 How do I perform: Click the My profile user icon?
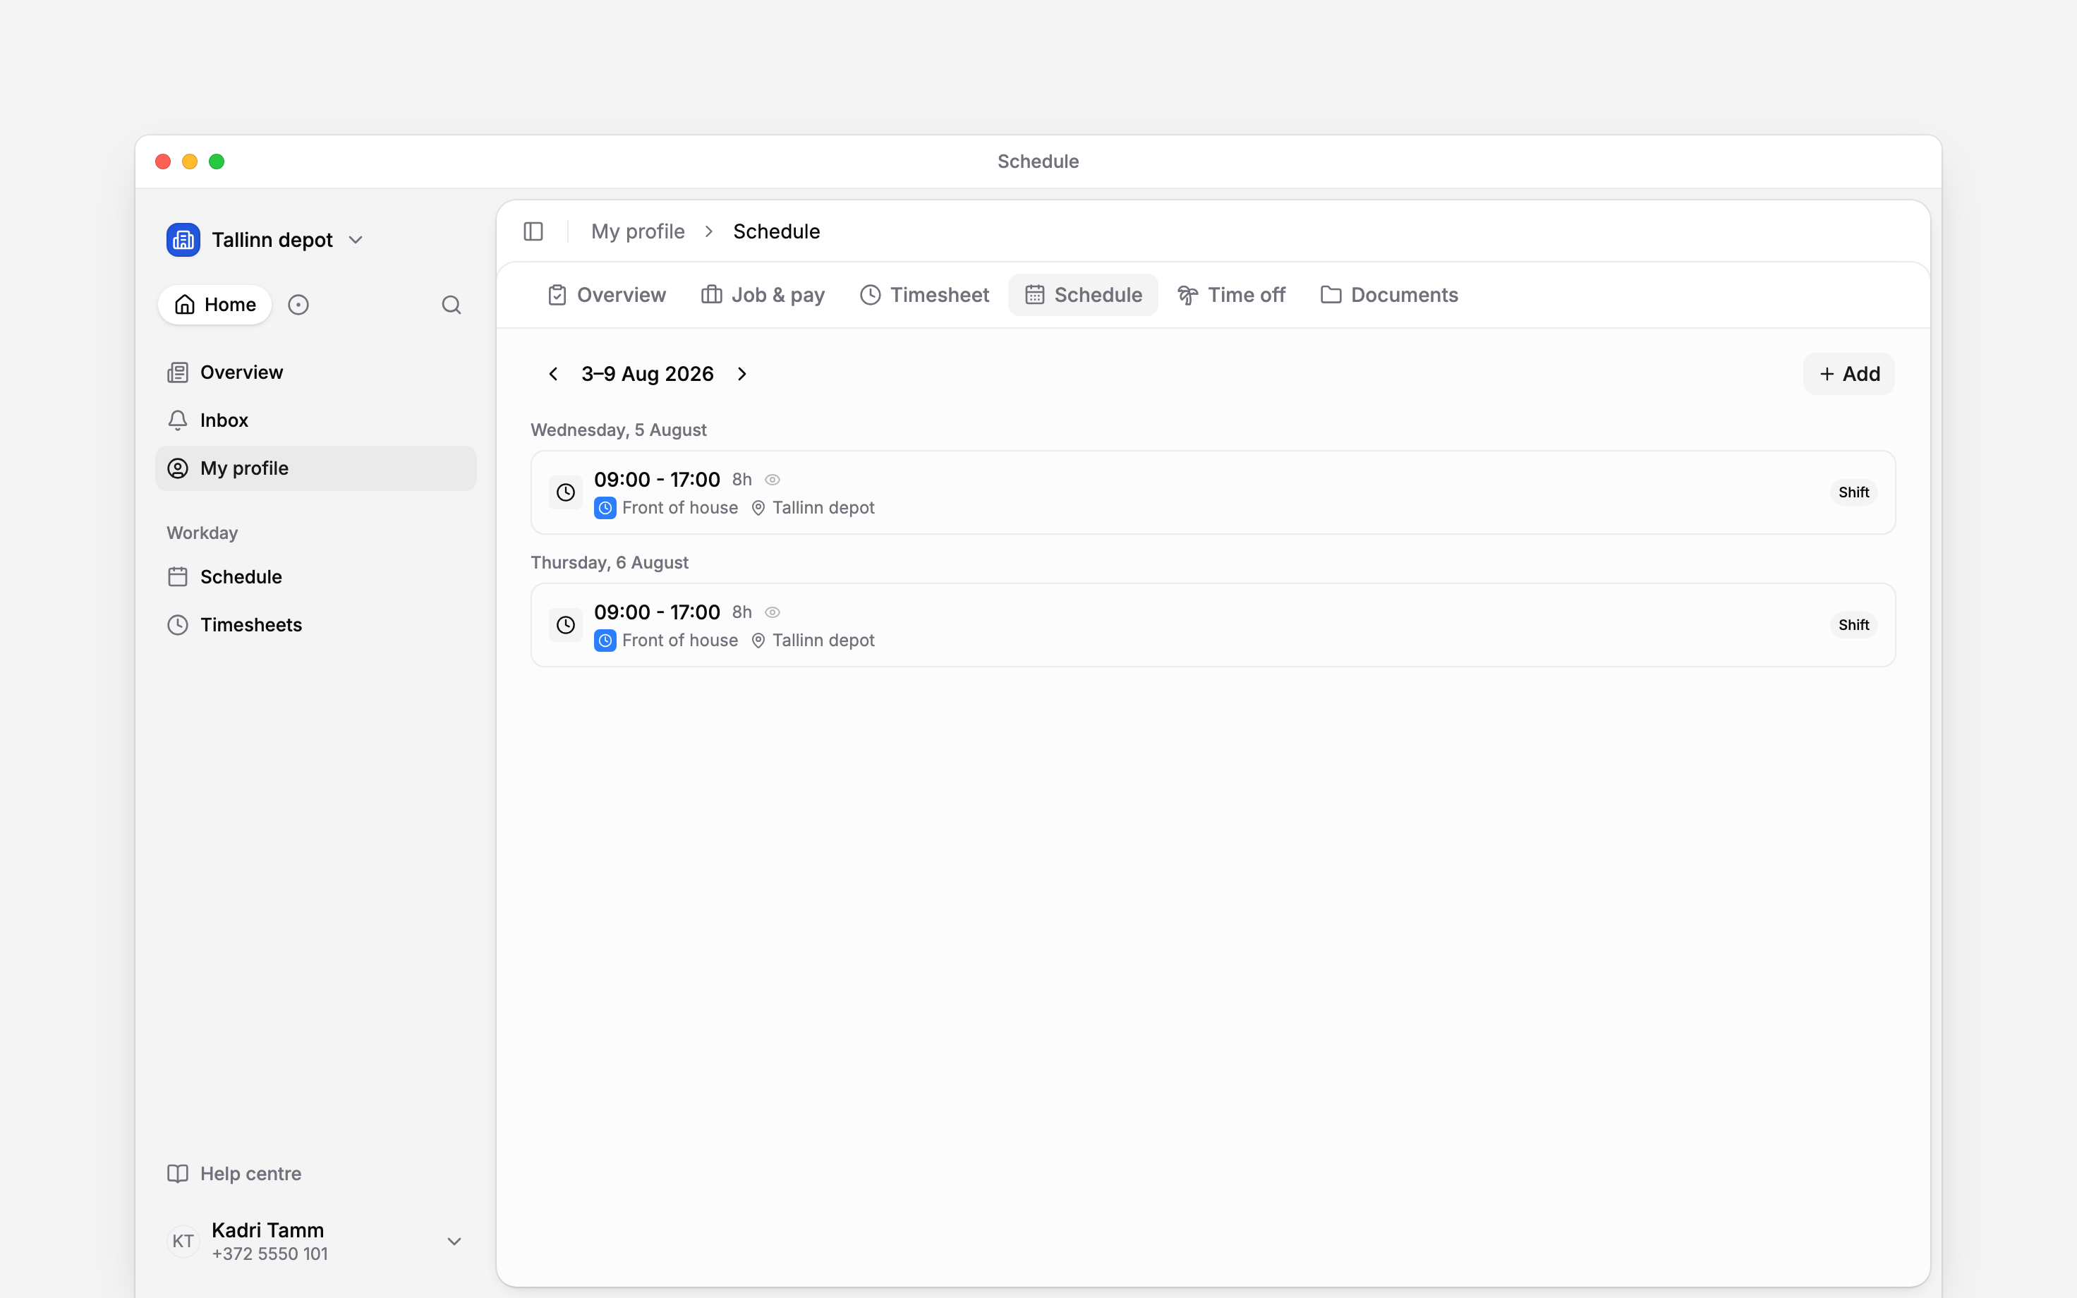pos(178,468)
